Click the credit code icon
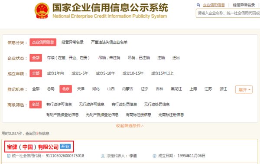The image size is (260, 164). click(9, 156)
